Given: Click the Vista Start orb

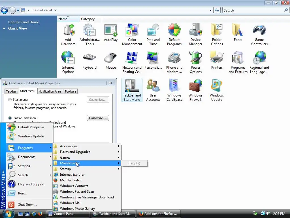Looking at the screenshot, I should (x=8, y=213).
